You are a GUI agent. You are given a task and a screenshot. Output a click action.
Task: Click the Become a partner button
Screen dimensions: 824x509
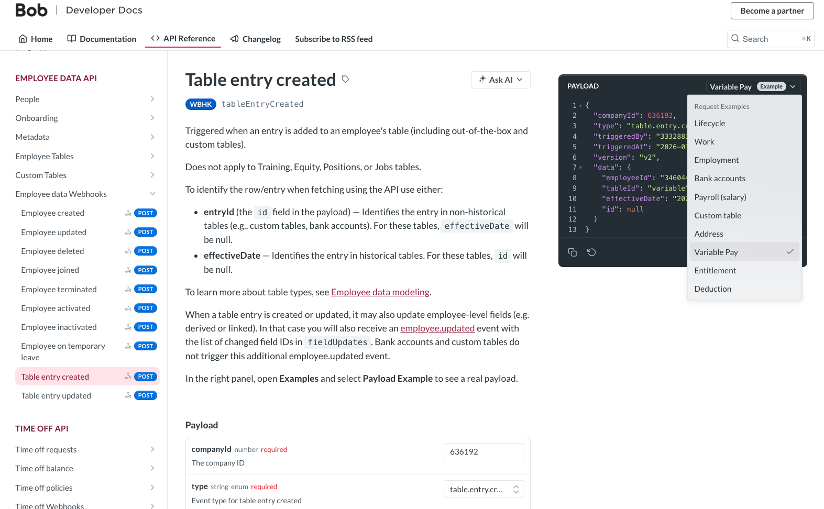coord(772,10)
